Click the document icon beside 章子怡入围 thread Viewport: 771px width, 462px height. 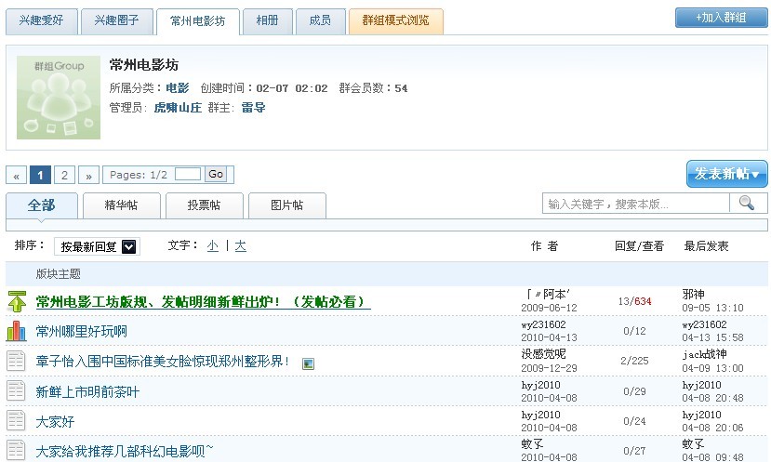tap(16, 361)
